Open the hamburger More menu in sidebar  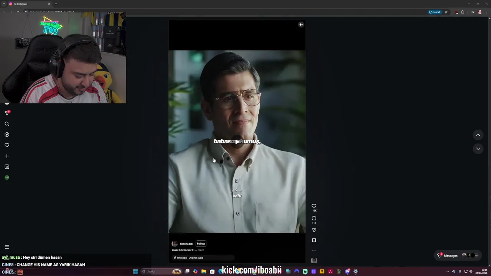tap(7, 247)
